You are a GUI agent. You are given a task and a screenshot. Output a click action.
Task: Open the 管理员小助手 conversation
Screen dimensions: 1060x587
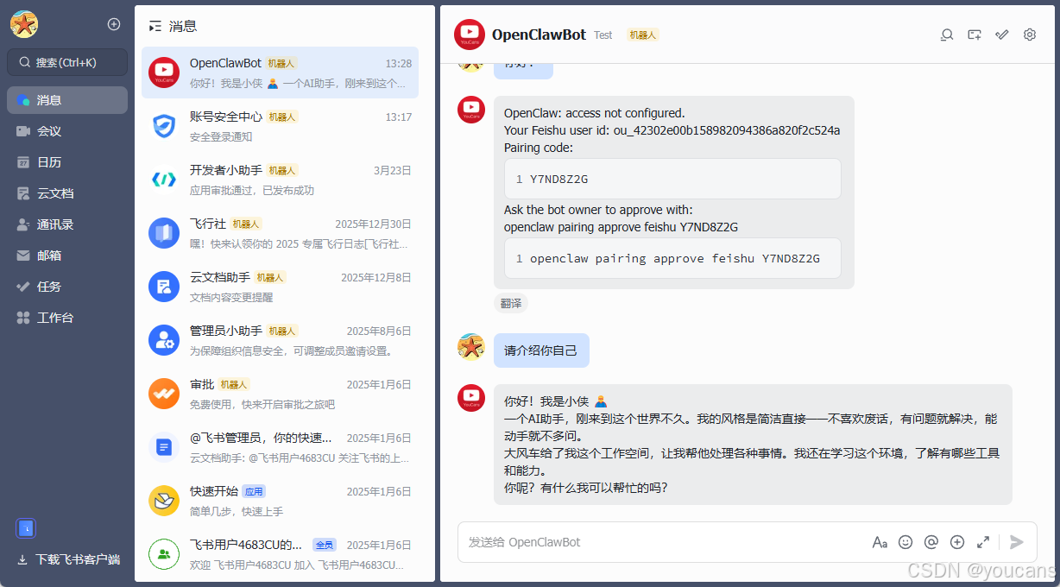(280, 340)
